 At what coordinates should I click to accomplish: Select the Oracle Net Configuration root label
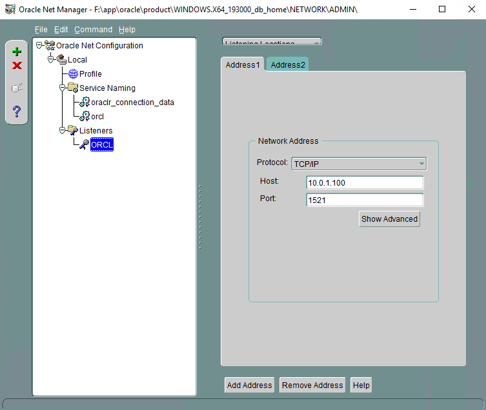click(x=99, y=46)
